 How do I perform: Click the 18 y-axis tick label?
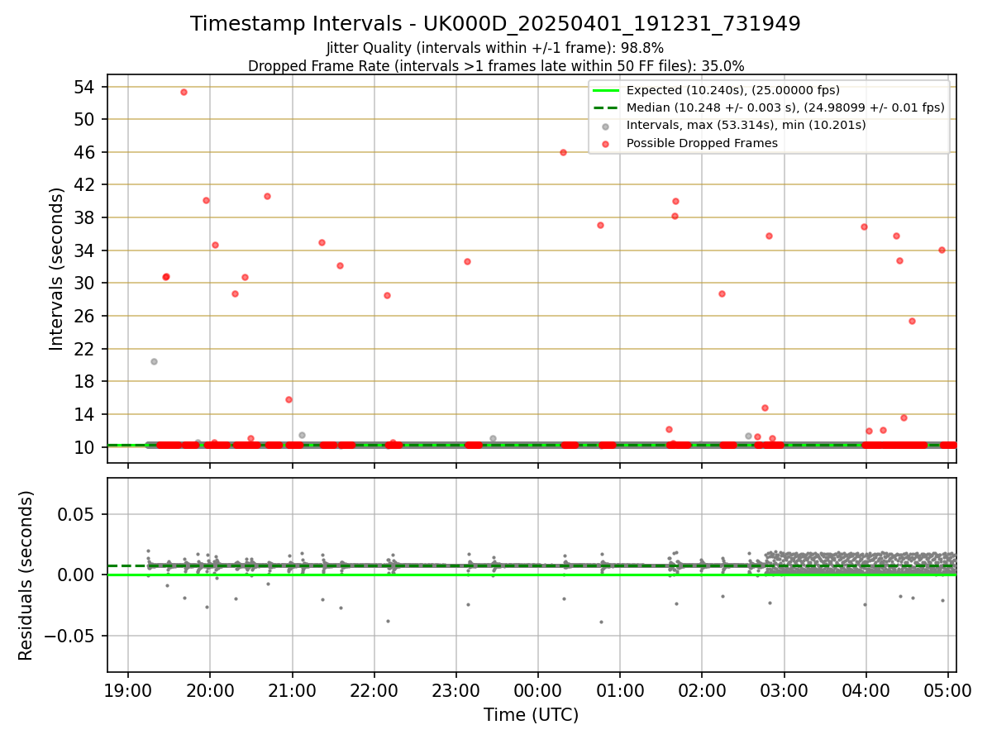point(85,381)
